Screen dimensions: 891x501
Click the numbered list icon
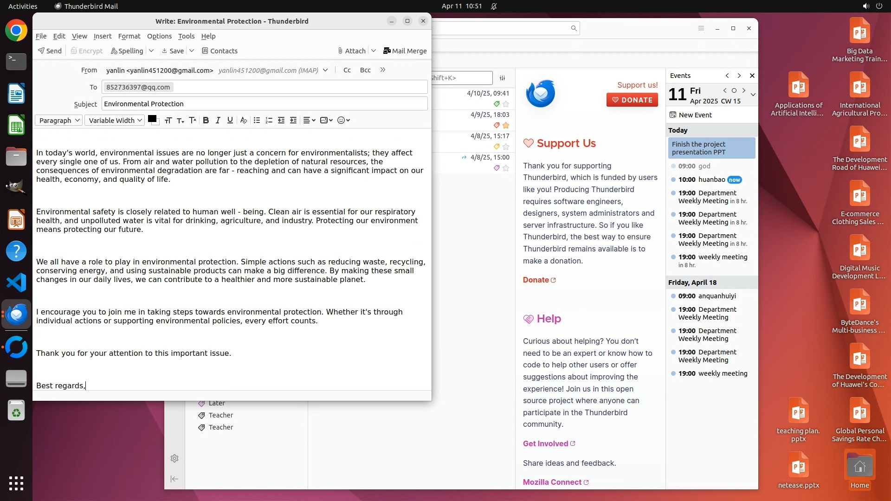click(269, 120)
